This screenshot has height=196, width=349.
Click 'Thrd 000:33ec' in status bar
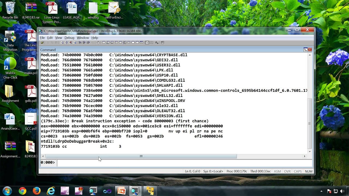point(260,171)
